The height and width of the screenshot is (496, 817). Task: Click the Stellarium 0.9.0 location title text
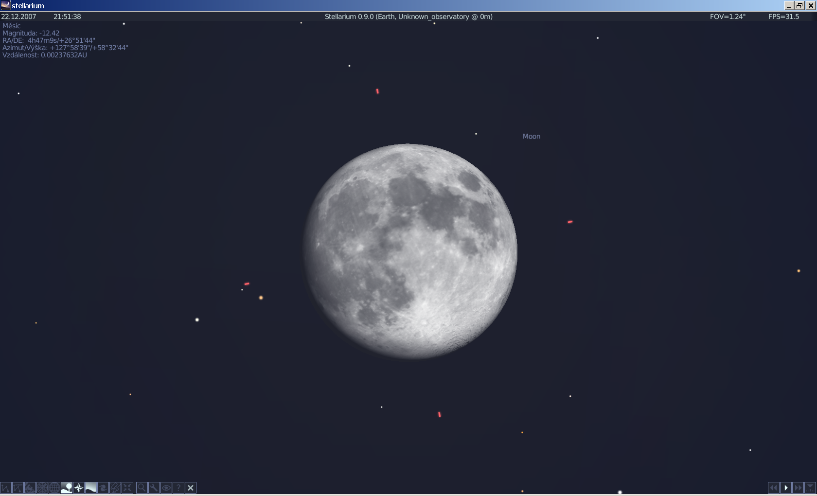point(408,17)
